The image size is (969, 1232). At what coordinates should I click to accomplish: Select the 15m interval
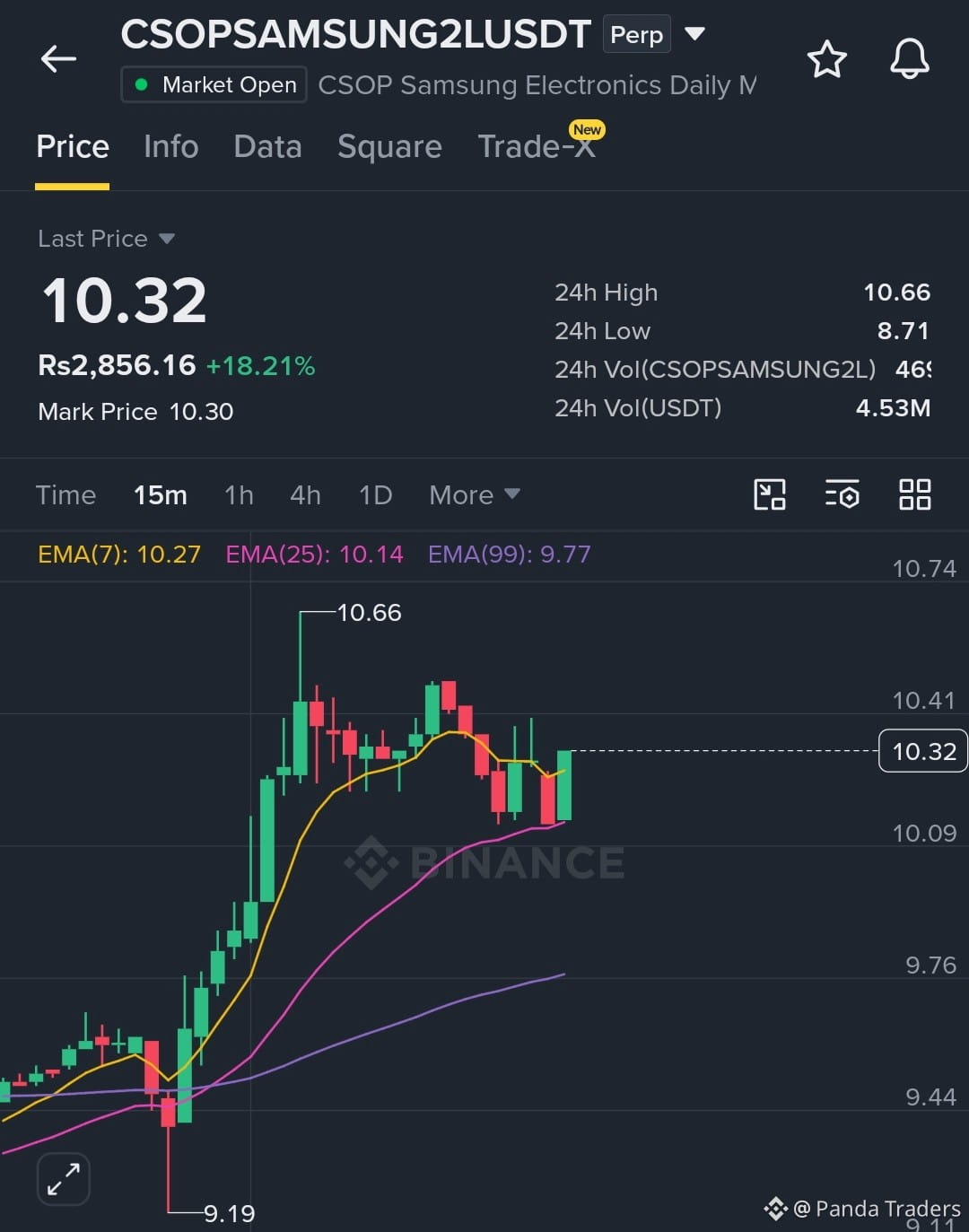161,494
